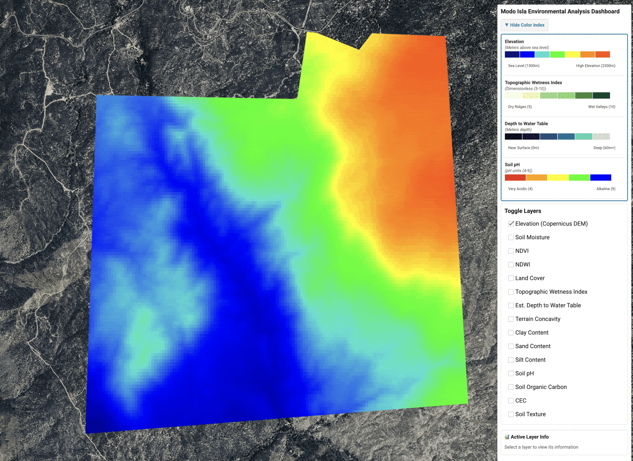Image resolution: width=633 pixels, height=461 pixels.
Task: Check the Soil Texture layer
Action: pyautogui.click(x=511, y=414)
